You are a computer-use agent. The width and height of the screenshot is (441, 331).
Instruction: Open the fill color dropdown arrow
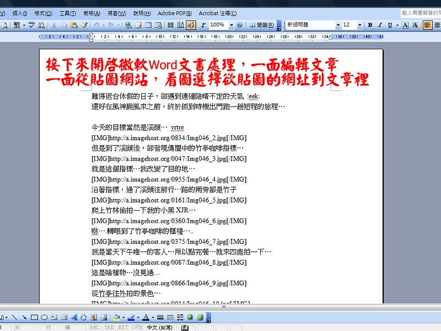(123, 318)
